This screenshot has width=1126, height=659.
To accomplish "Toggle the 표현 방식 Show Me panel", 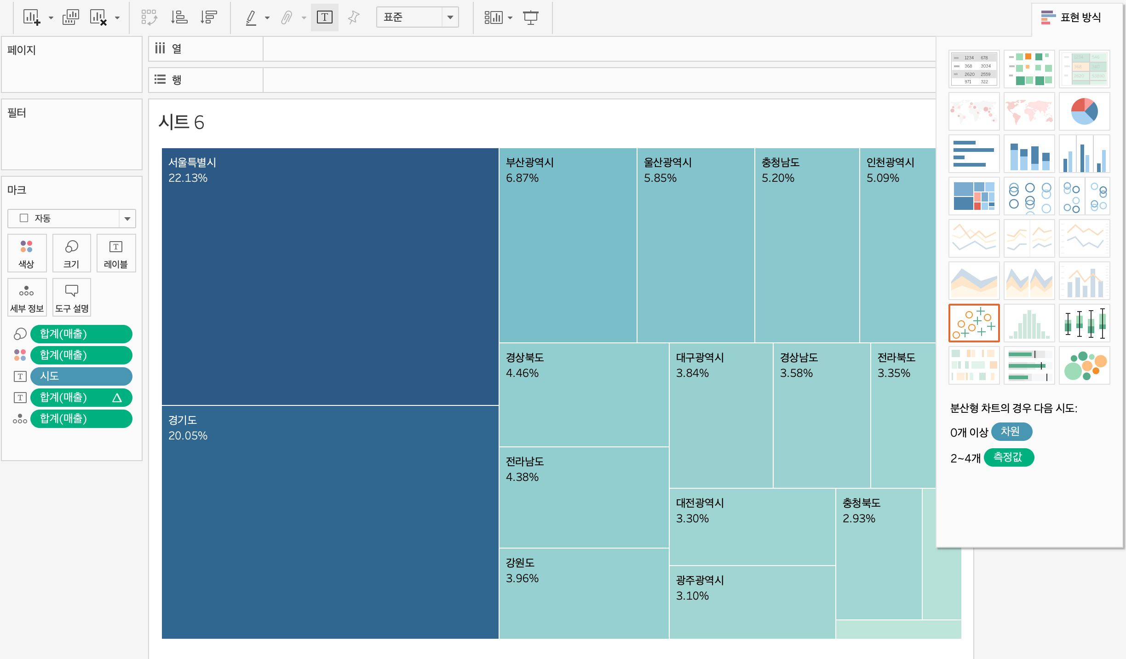I will click(x=1071, y=17).
